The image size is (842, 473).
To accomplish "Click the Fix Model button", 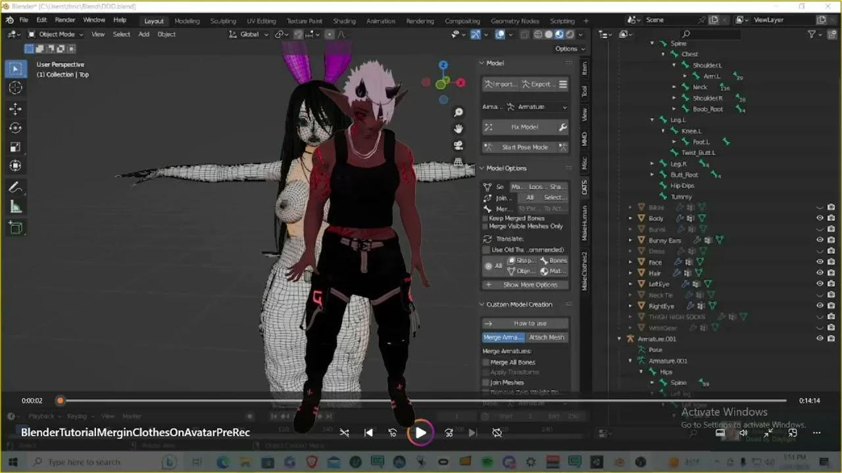I will [x=524, y=126].
